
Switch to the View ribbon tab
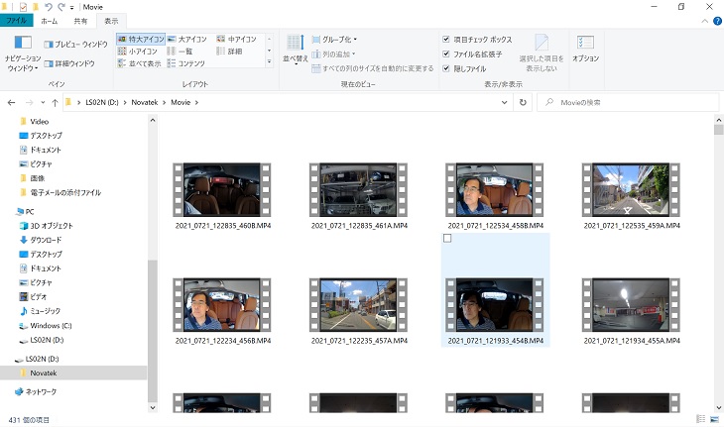pyautogui.click(x=111, y=21)
